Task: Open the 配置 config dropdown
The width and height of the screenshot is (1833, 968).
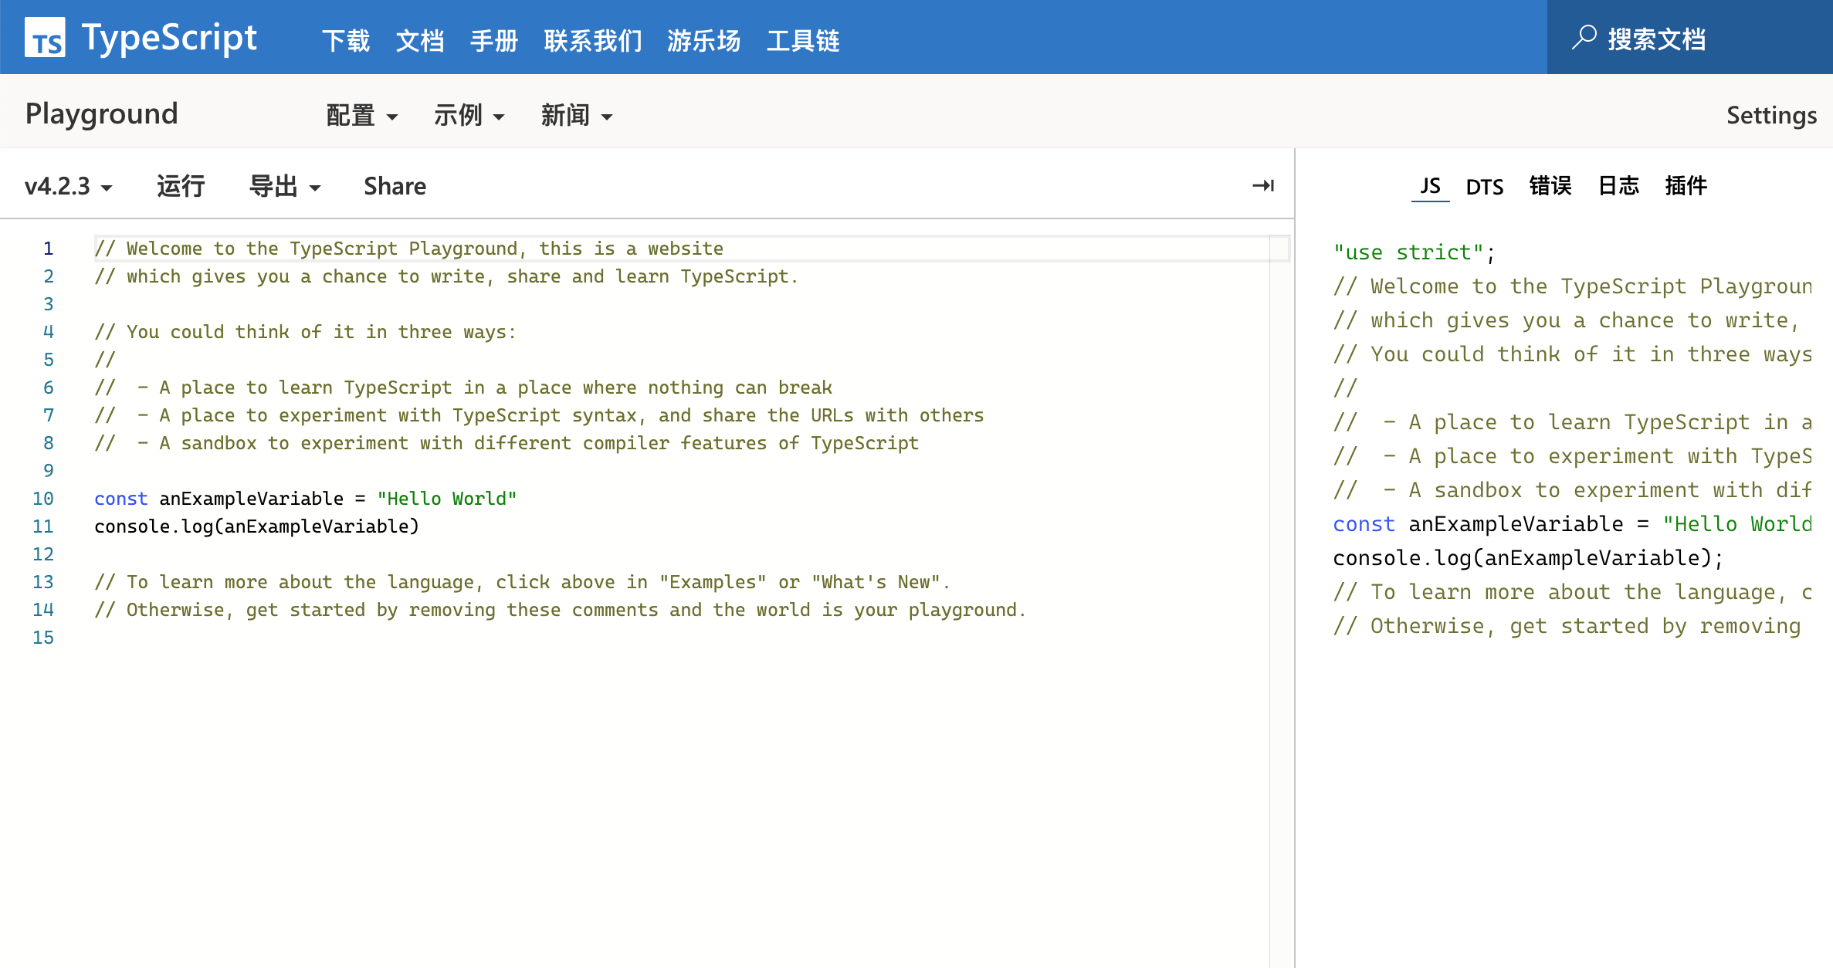Action: click(x=361, y=116)
